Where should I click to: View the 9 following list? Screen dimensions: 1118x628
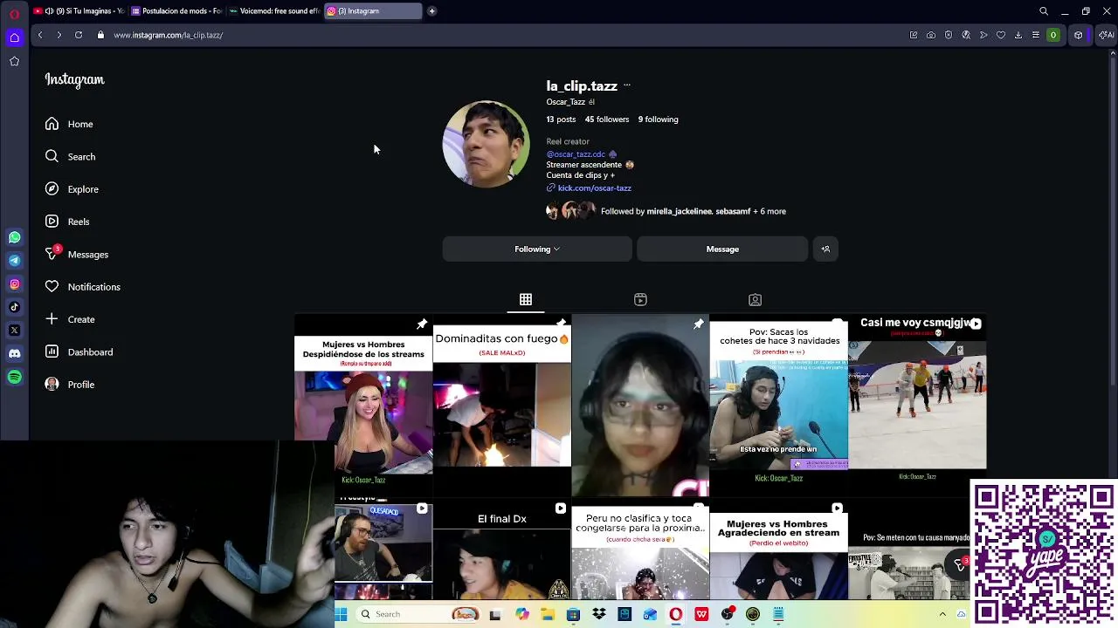click(x=658, y=119)
